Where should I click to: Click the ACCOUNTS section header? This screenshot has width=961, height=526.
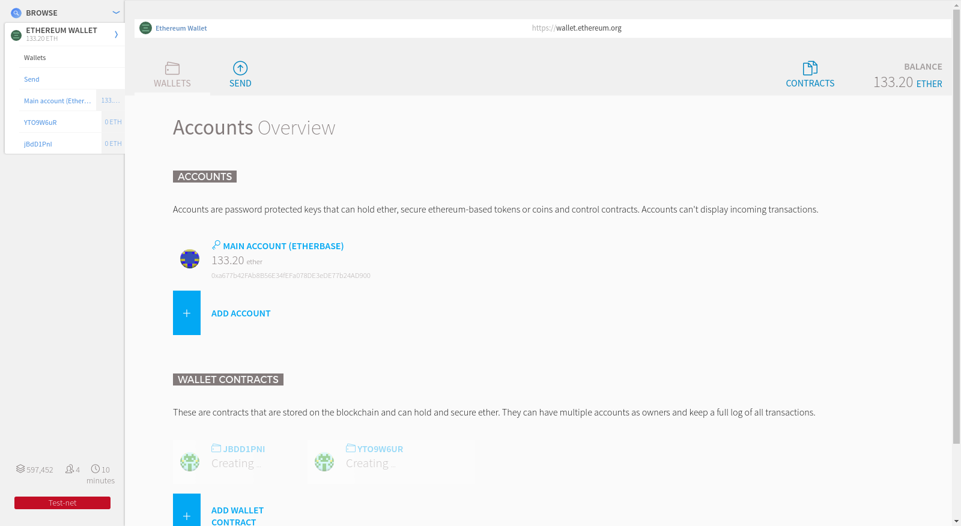pos(205,177)
